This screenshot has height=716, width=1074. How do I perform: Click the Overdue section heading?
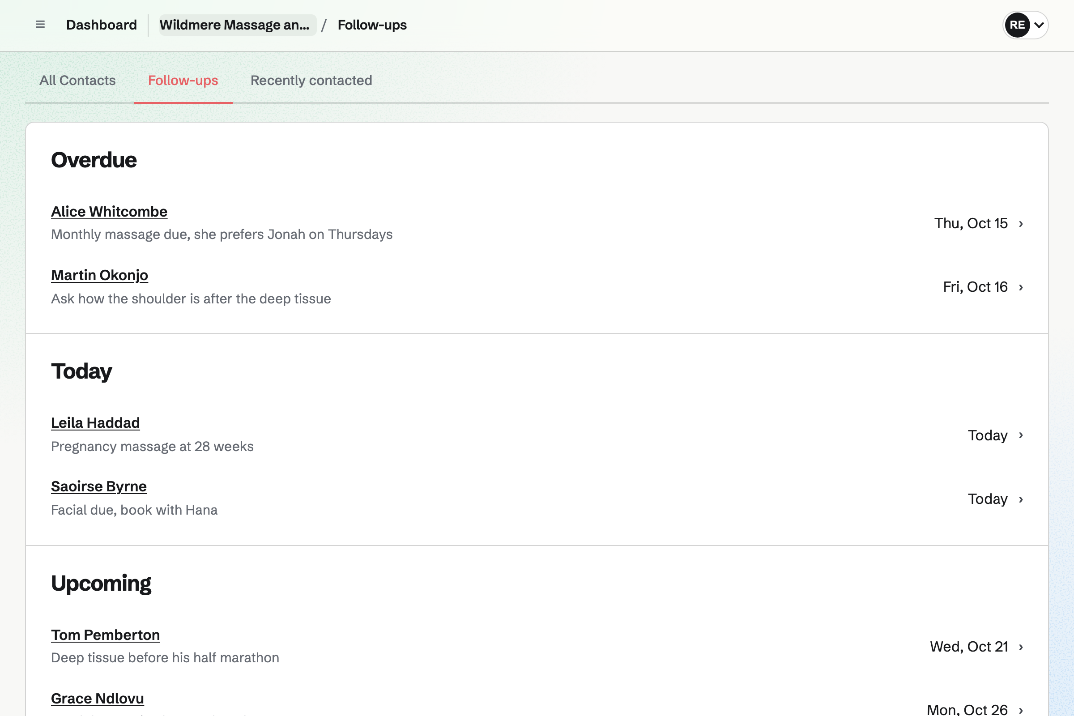click(x=94, y=160)
